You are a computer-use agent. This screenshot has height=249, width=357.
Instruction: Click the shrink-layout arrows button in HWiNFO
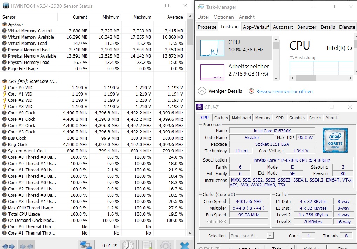point(26,245)
